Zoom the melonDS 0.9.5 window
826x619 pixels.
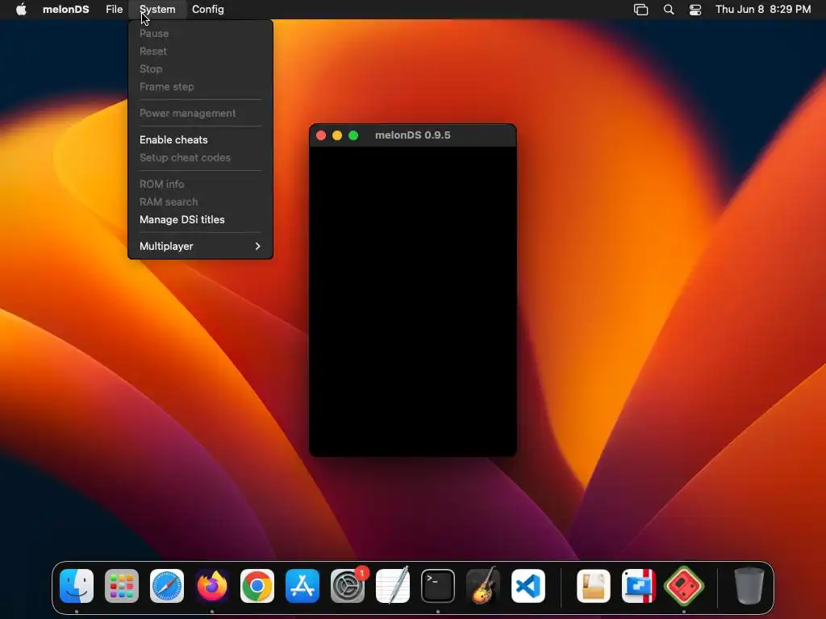[x=353, y=135]
